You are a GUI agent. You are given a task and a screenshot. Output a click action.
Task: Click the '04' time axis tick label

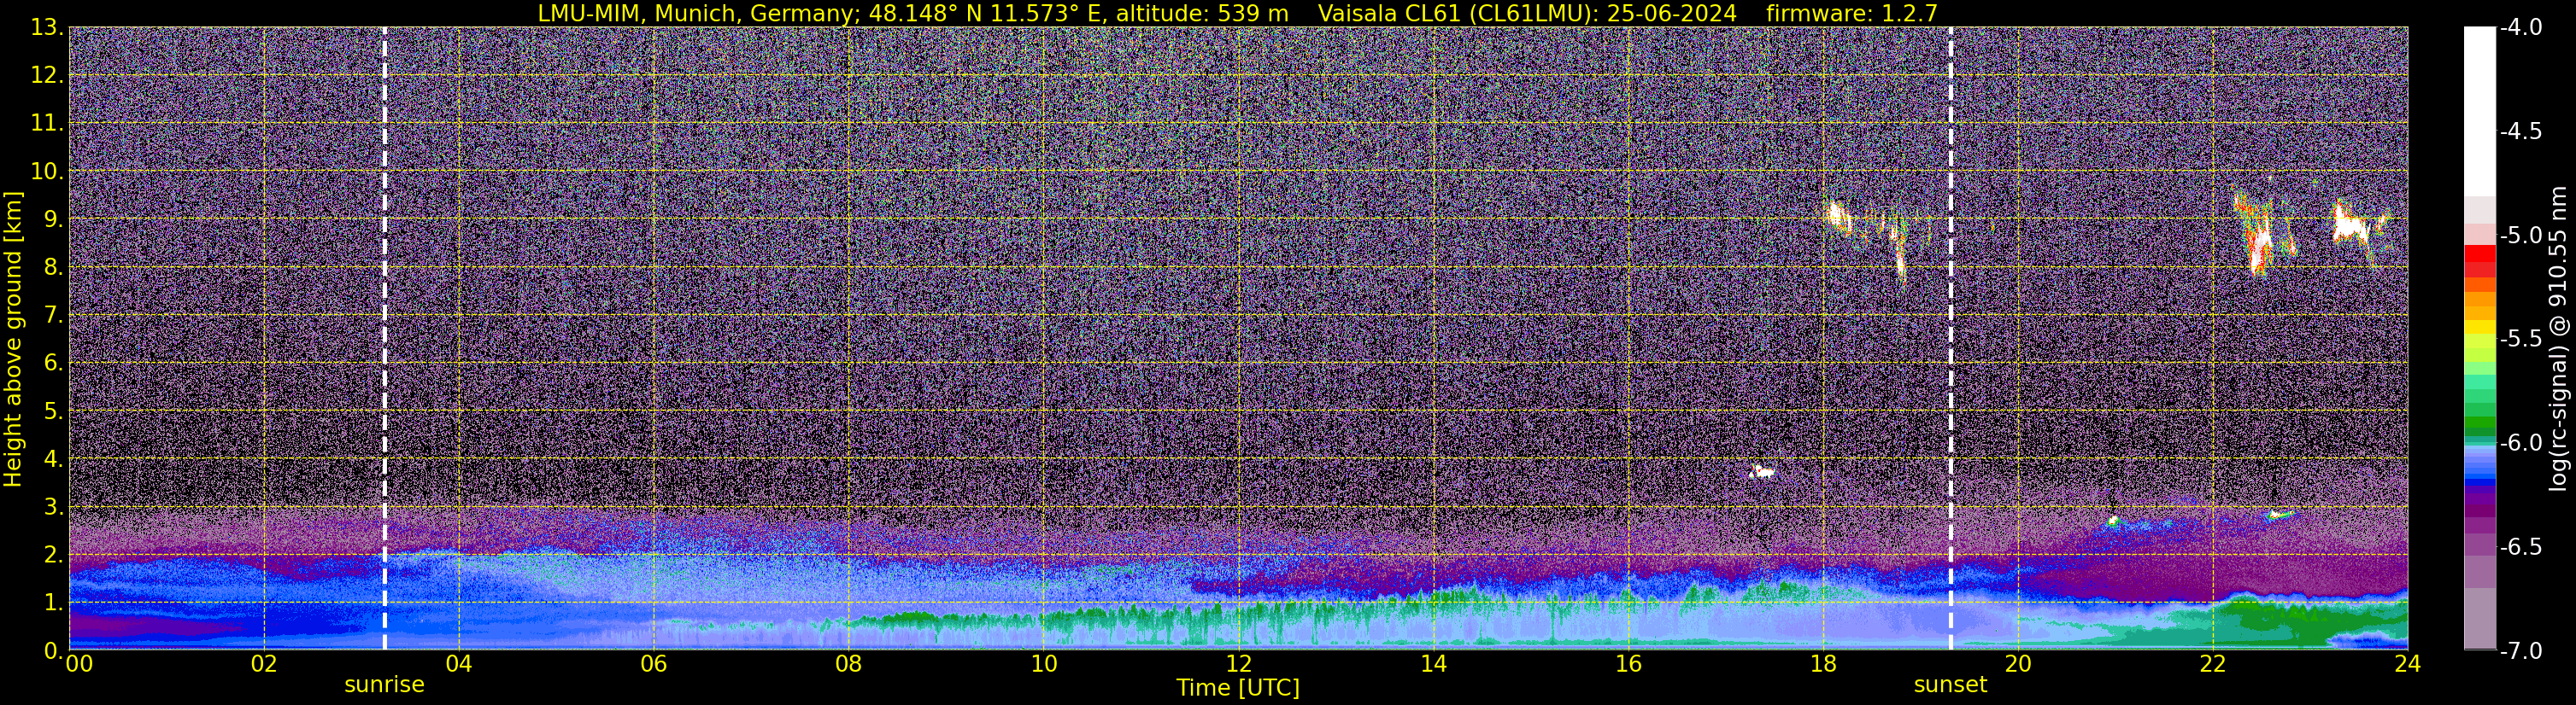tap(458, 664)
